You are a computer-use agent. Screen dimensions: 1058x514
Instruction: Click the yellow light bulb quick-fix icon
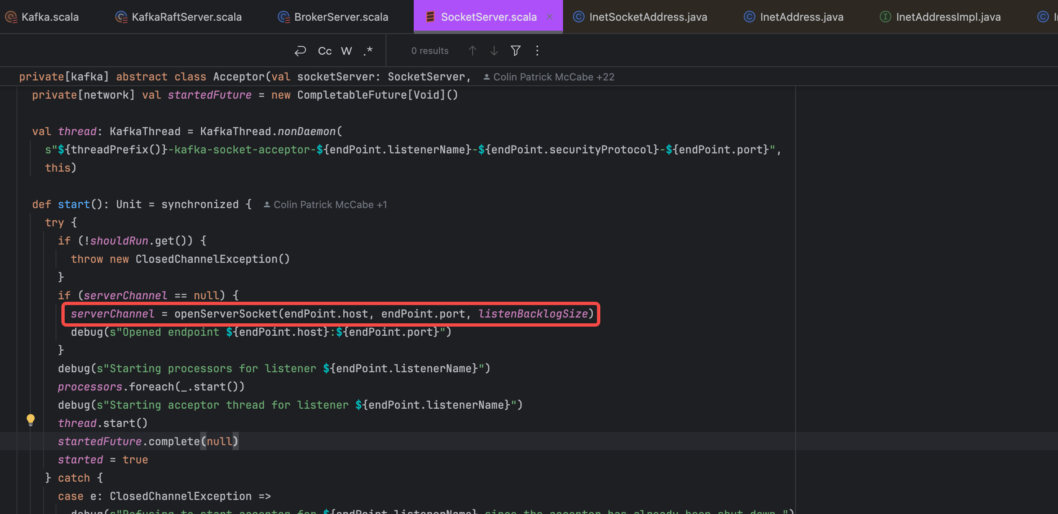tap(31, 419)
